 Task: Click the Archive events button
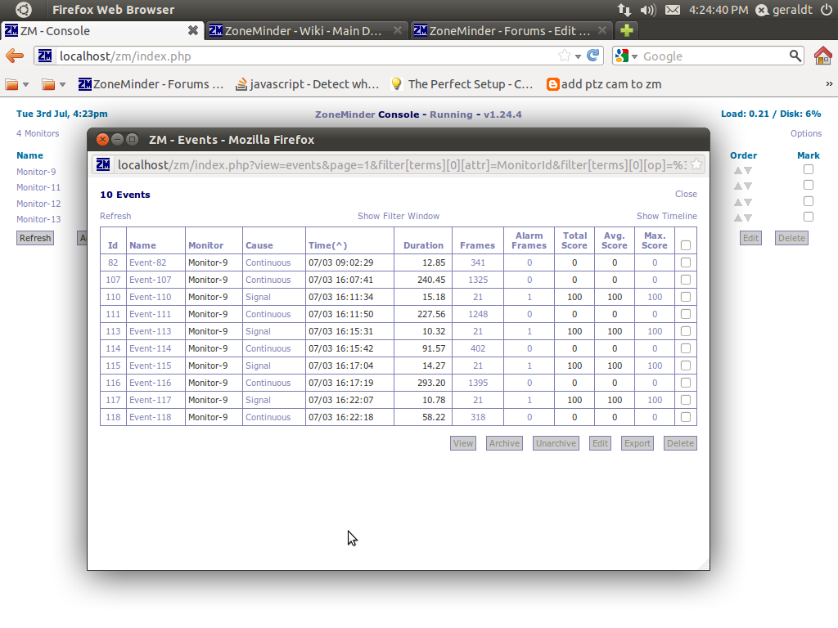point(504,443)
